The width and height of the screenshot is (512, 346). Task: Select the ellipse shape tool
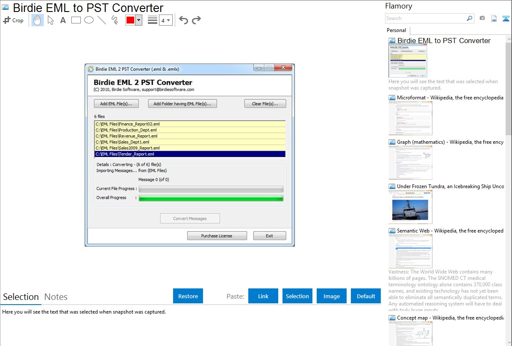[89, 20]
